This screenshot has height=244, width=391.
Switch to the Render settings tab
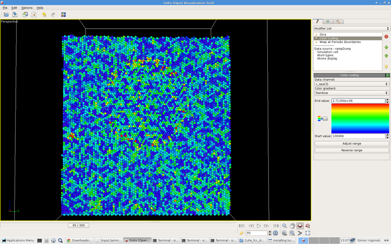click(327, 21)
